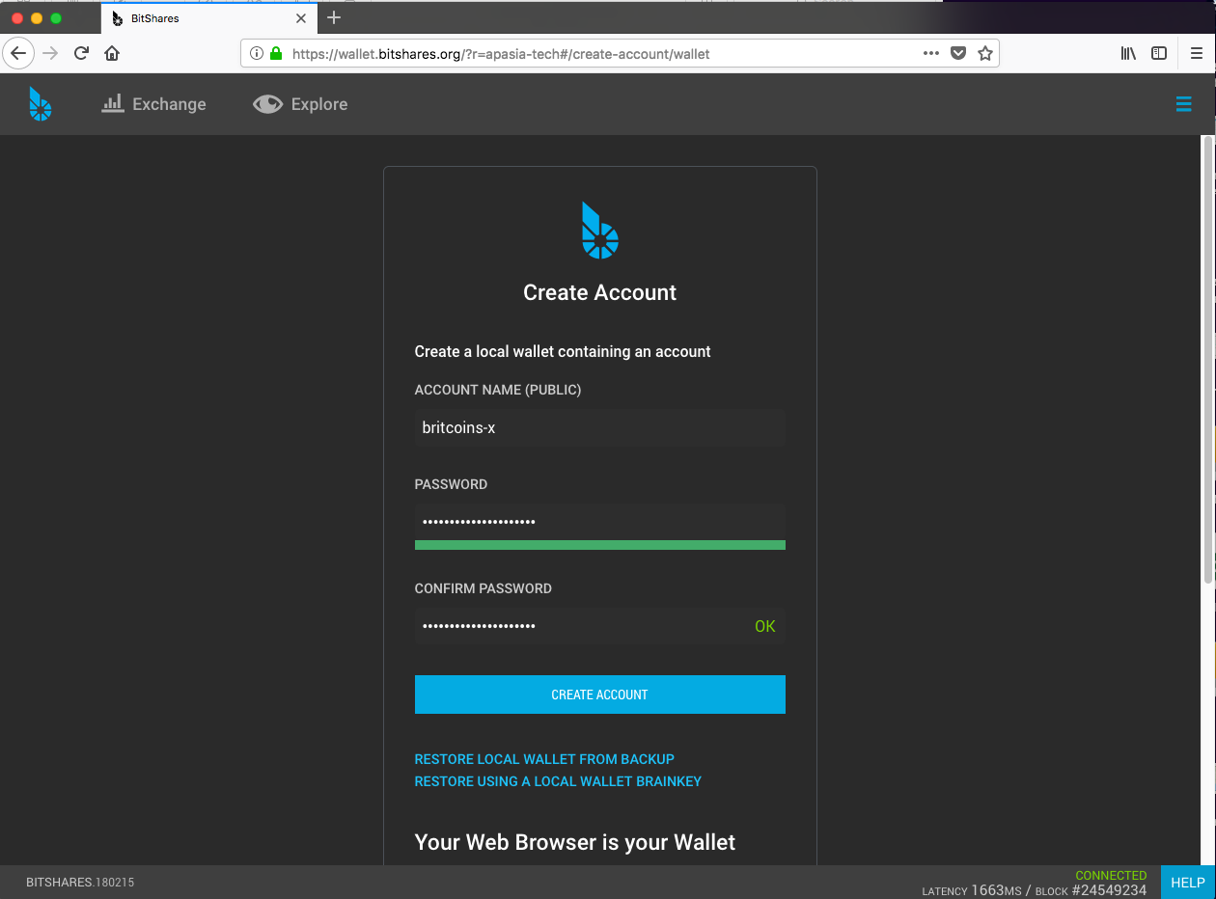Open the hamburger menu in the header

pyautogui.click(x=1183, y=104)
